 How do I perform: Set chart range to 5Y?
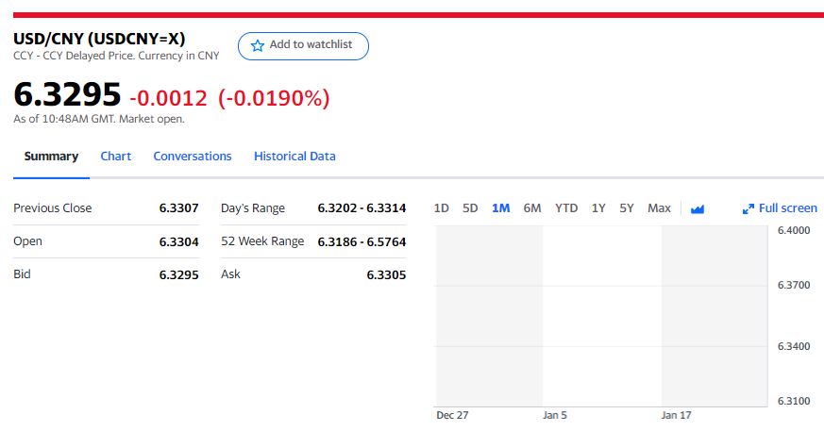627,208
